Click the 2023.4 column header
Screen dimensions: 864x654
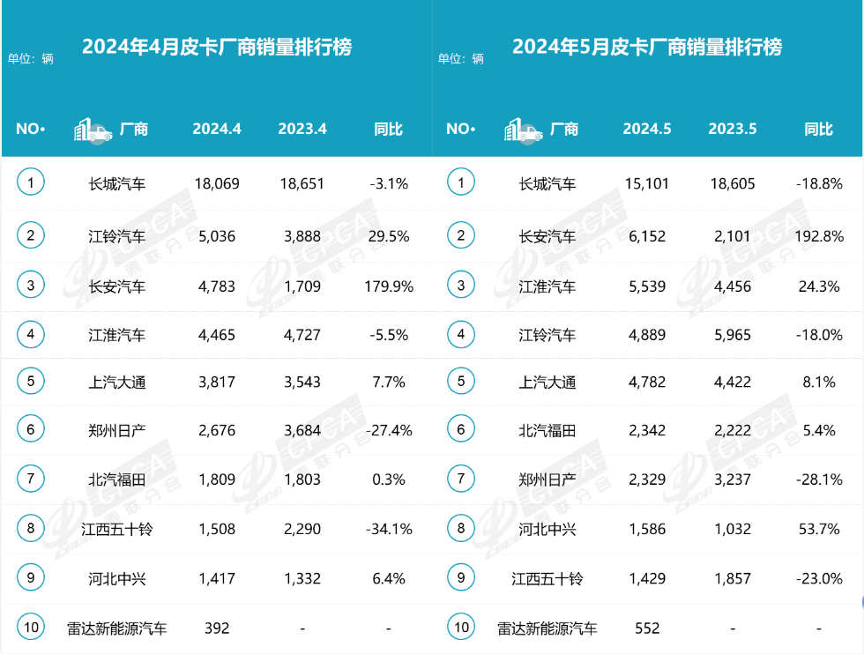[x=302, y=130]
